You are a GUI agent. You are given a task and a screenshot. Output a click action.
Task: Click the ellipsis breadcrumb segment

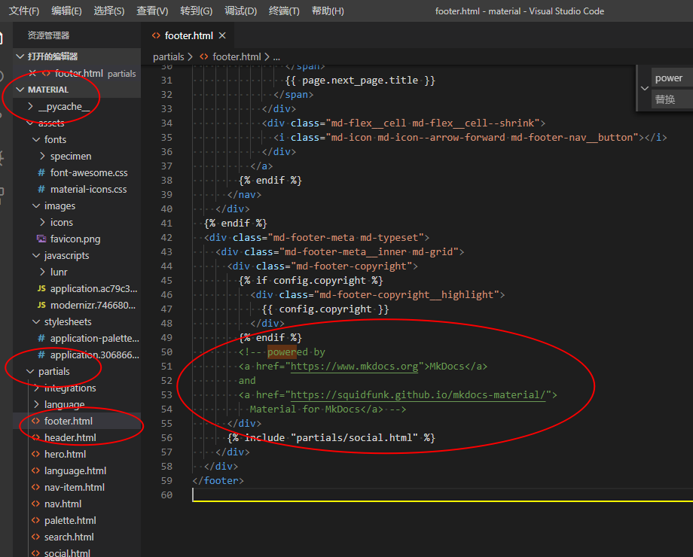pos(276,57)
